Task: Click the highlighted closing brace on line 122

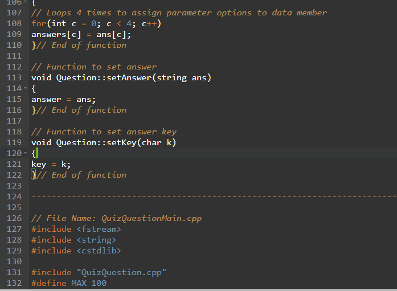Action: (34, 175)
